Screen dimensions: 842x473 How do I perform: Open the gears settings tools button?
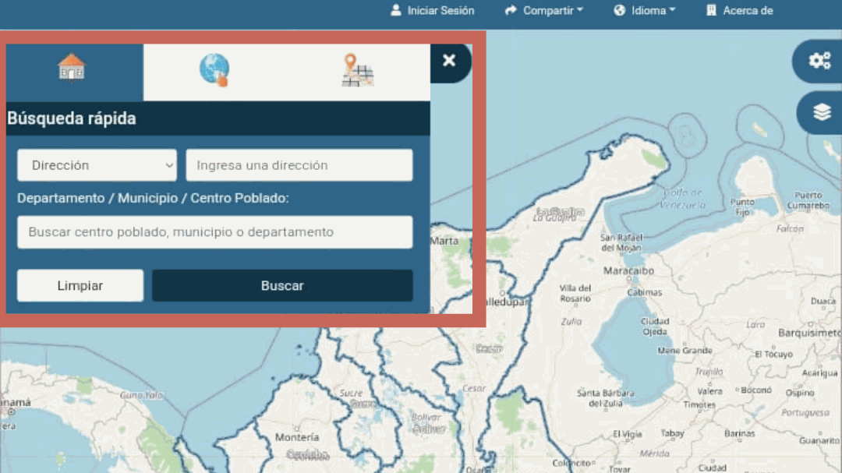(x=819, y=61)
